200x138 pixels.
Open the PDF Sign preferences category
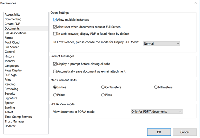tap(26, 75)
